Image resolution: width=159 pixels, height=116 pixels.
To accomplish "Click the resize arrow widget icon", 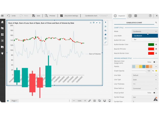I will pyautogui.click(x=105, y=42).
